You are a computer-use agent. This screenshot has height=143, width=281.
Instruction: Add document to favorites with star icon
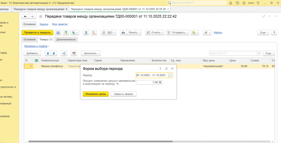tap(41, 16)
